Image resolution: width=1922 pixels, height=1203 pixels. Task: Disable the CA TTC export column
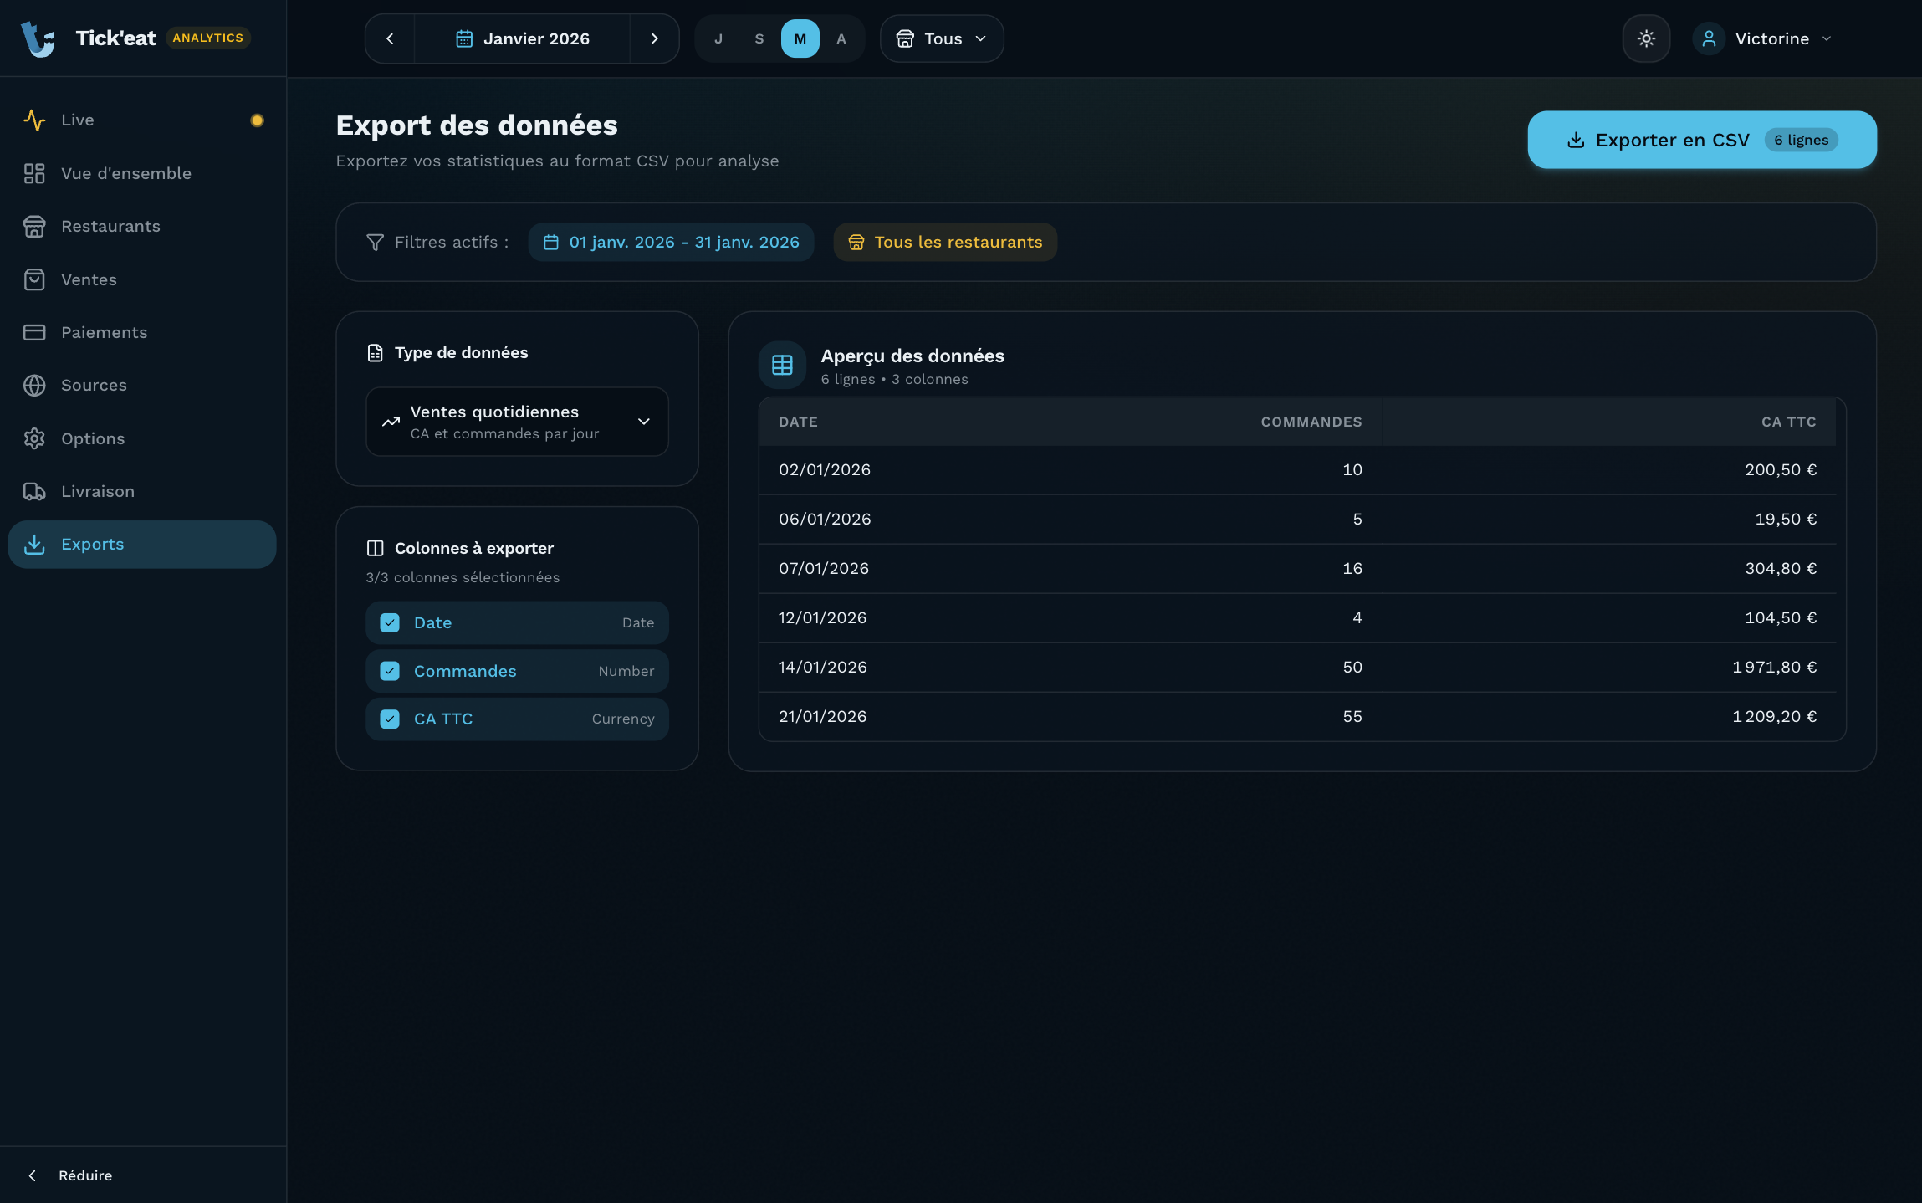tap(389, 718)
